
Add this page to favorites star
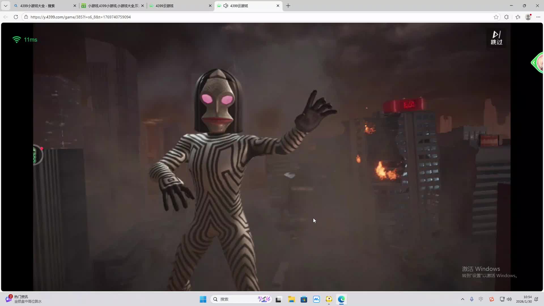496,17
